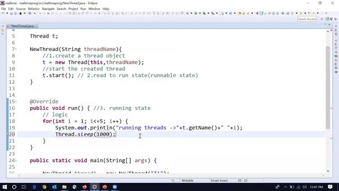Screen dimensions: 339x191
Task: Click the Search flashlight icon
Action: (x=248, y=13)
